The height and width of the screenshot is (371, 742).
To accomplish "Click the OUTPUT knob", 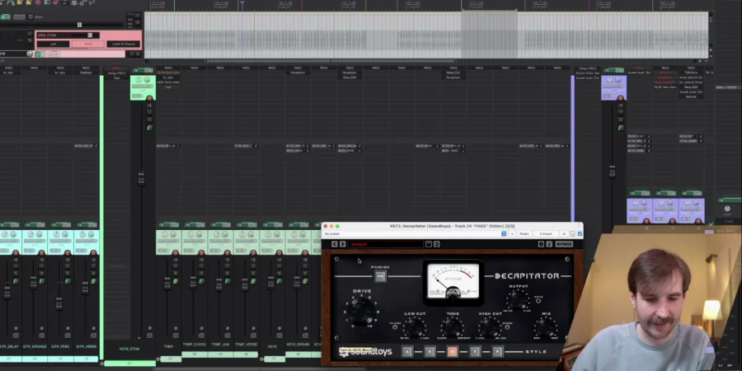I will click(x=519, y=300).
